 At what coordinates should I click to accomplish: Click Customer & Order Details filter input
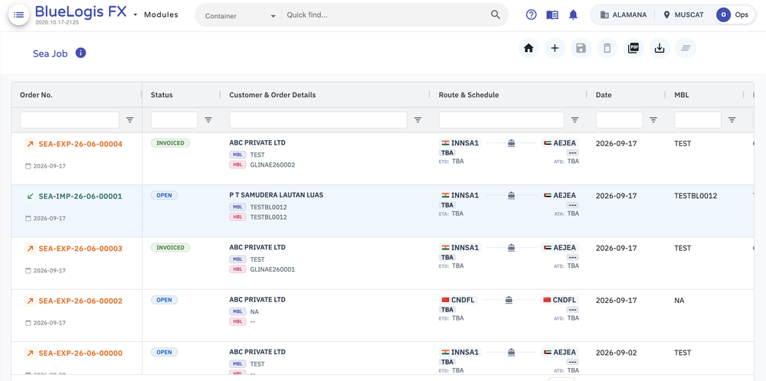point(318,120)
